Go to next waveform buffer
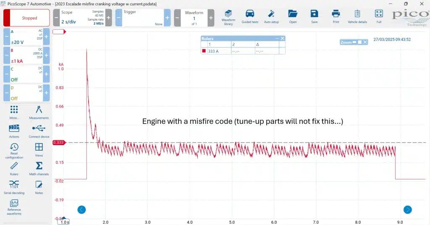 point(211,18)
